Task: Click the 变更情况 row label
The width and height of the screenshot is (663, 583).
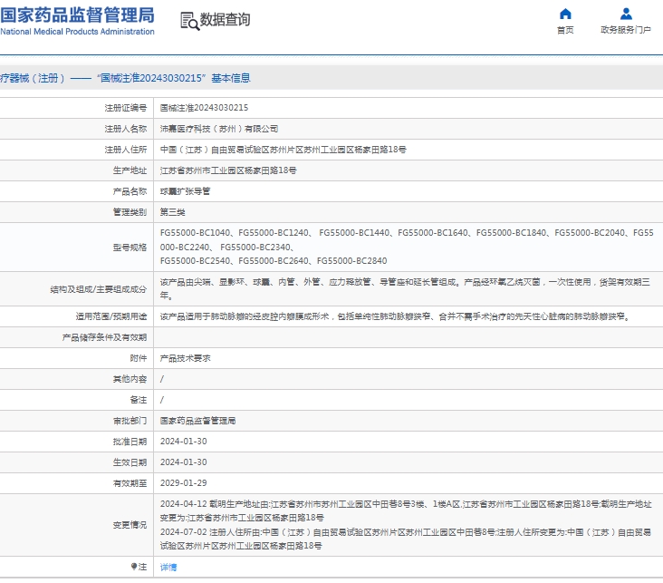Action: pos(130,525)
